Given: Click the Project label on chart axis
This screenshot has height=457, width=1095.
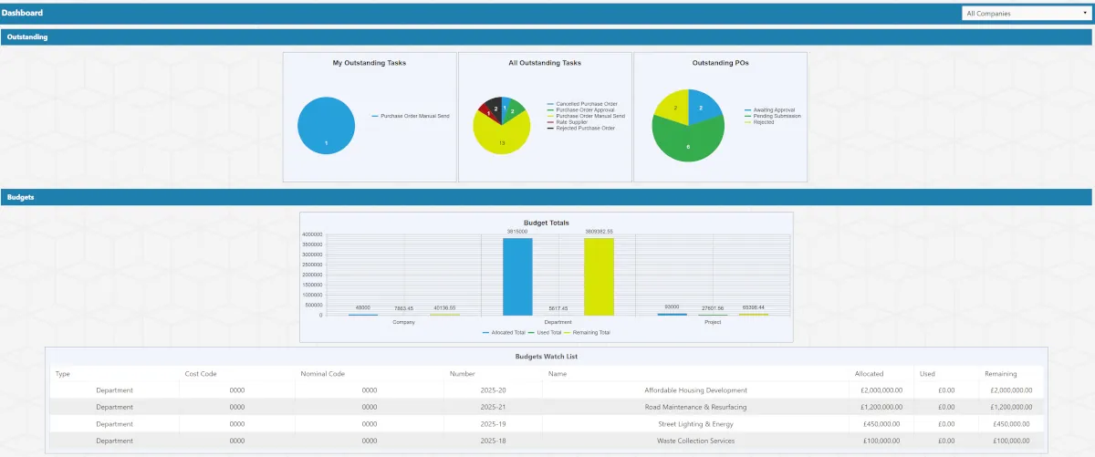Looking at the screenshot, I should 713,322.
